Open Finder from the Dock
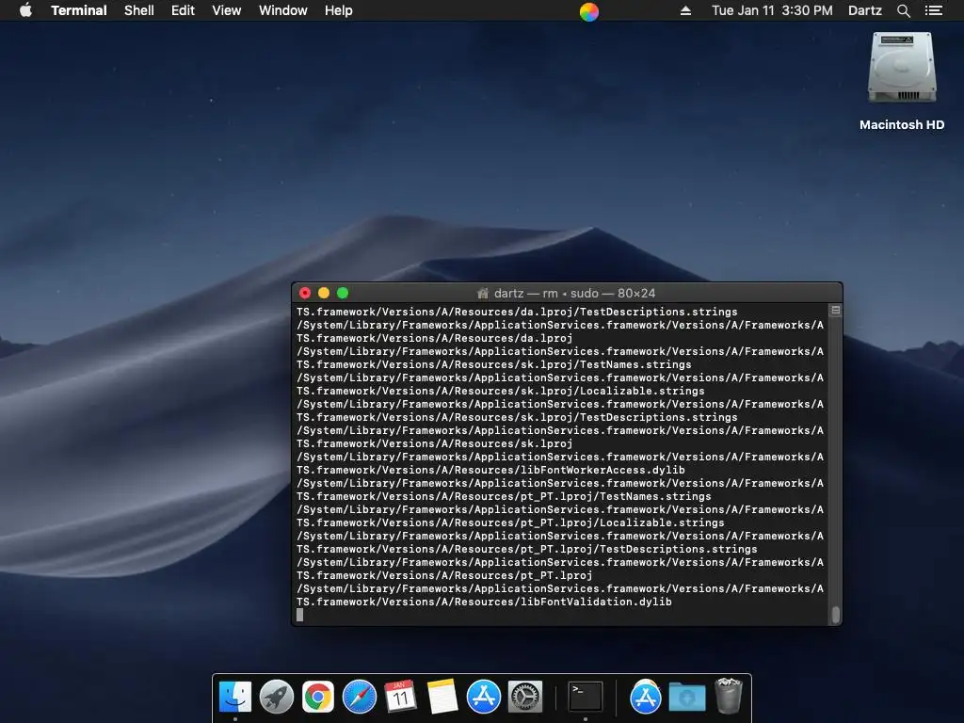 (235, 697)
